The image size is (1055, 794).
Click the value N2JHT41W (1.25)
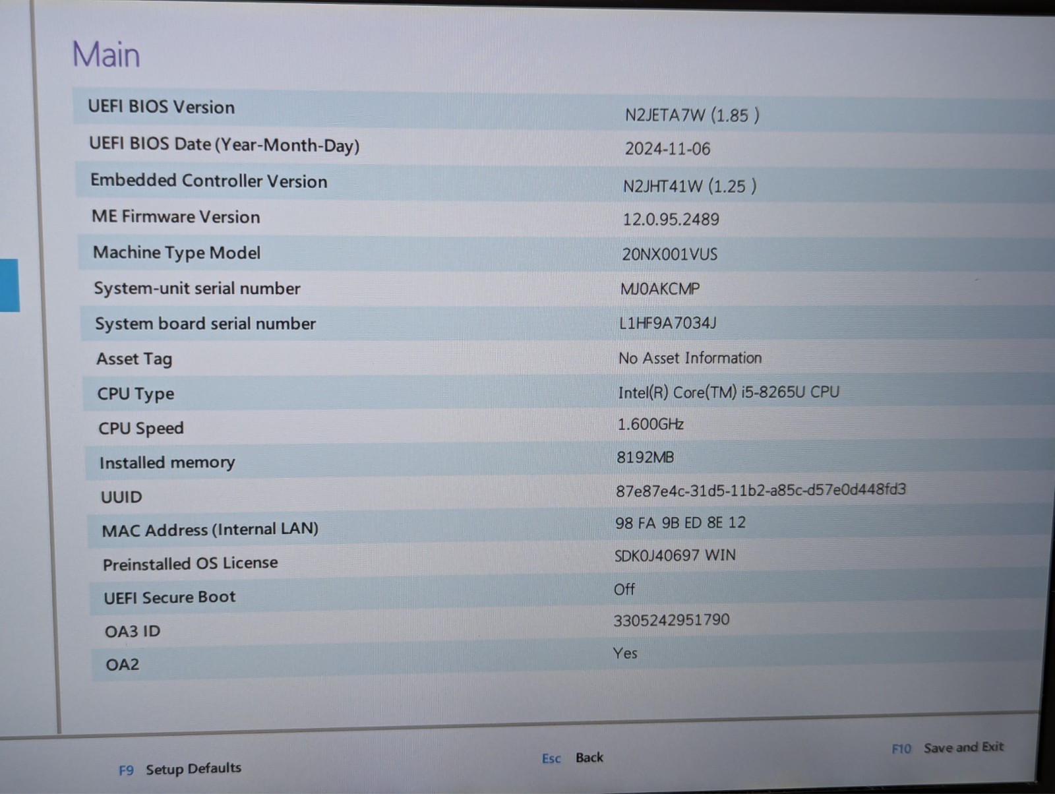coord(690,186)
